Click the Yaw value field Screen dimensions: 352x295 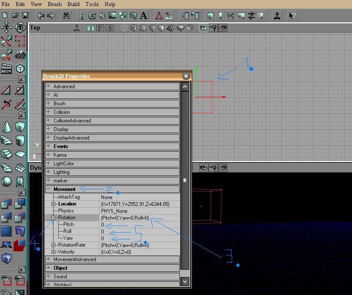(x=140, y=238)
